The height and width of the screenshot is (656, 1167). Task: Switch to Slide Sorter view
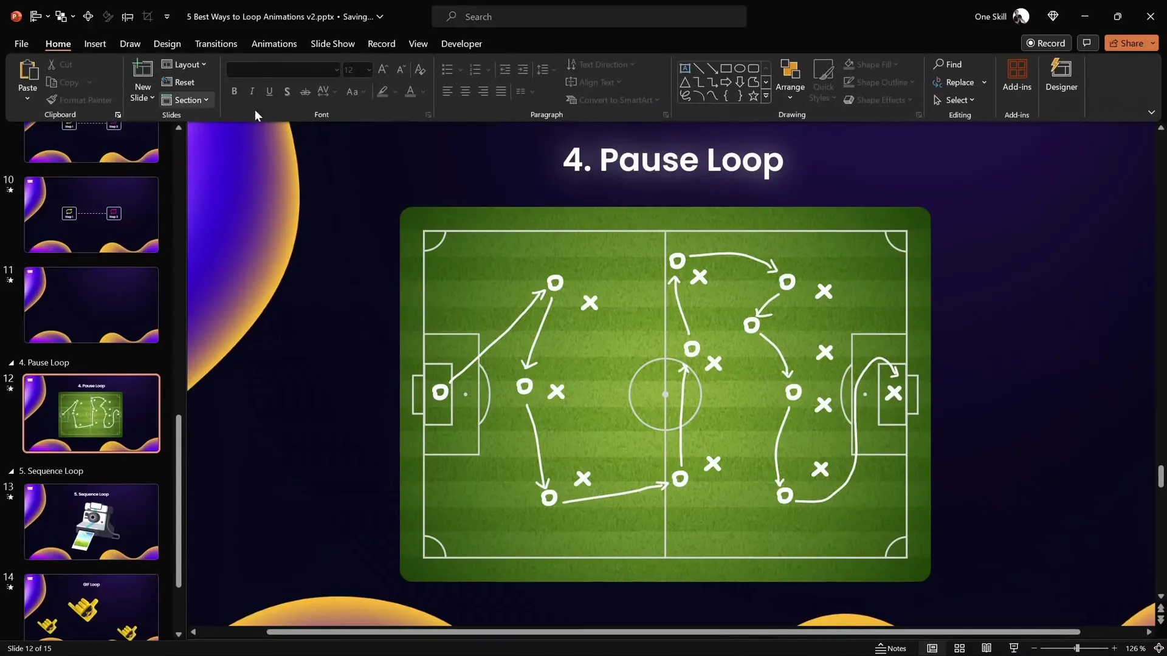(959, 648)
